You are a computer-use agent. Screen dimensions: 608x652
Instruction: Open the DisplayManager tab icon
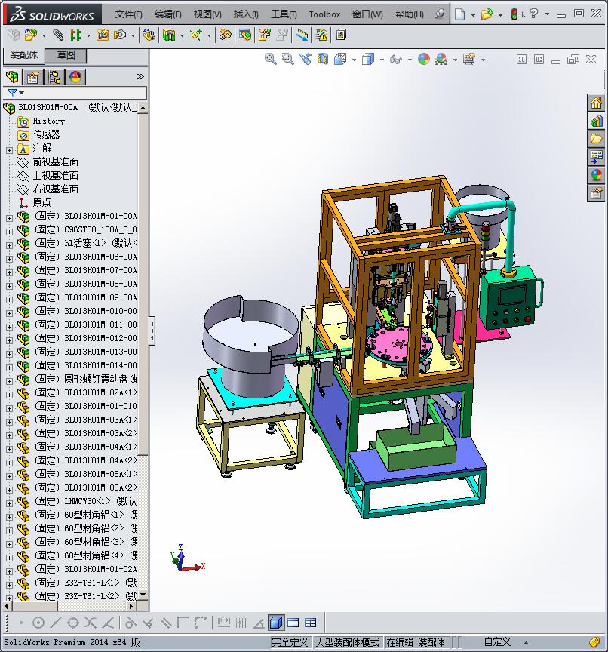(75, 77)
